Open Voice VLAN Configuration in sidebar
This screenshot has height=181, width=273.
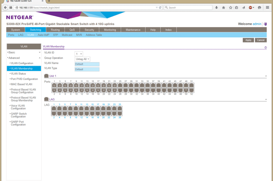[x=18, y=107]
